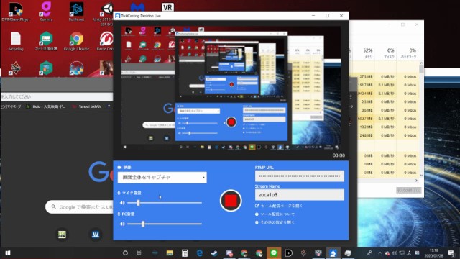Click the Windows Start button

click(8, 253)
